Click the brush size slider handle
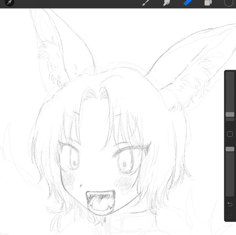 click(230, 114)
